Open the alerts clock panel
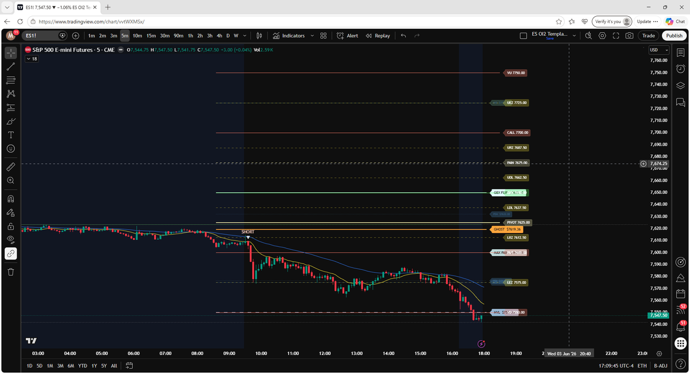The height and width of the screenshot is (374, 690). tap(681, 69)
